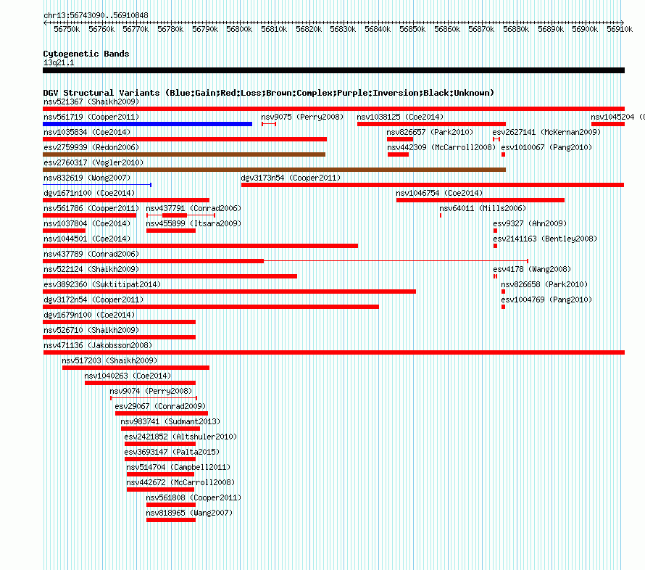This screenshot has width=645, height=570.
Task: Click esv2760317 (Vogler2010) label
Action: (x=93, y=162)
